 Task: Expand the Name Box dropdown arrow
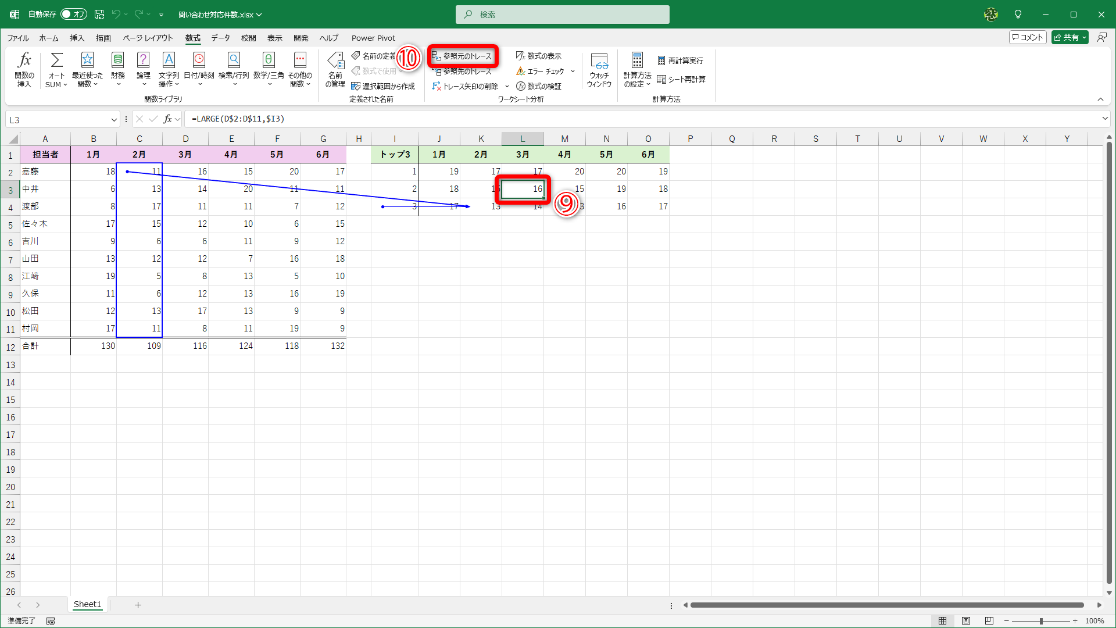pos(114,120)
